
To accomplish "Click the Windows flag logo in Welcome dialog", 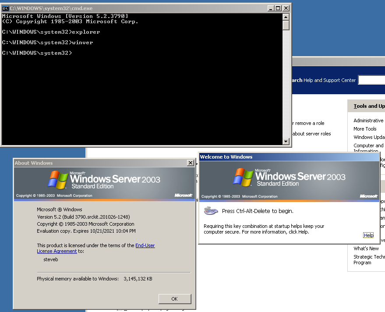I will coord(243,177).
